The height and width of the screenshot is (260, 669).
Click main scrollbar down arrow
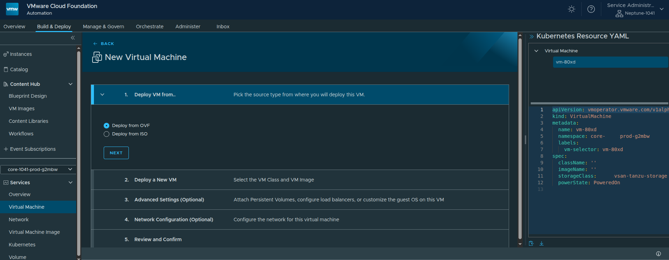pyautogui.click(x=520, y=244)
